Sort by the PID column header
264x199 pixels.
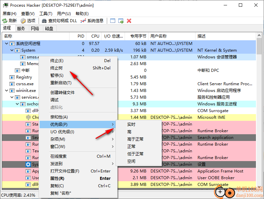pos(78,36)
